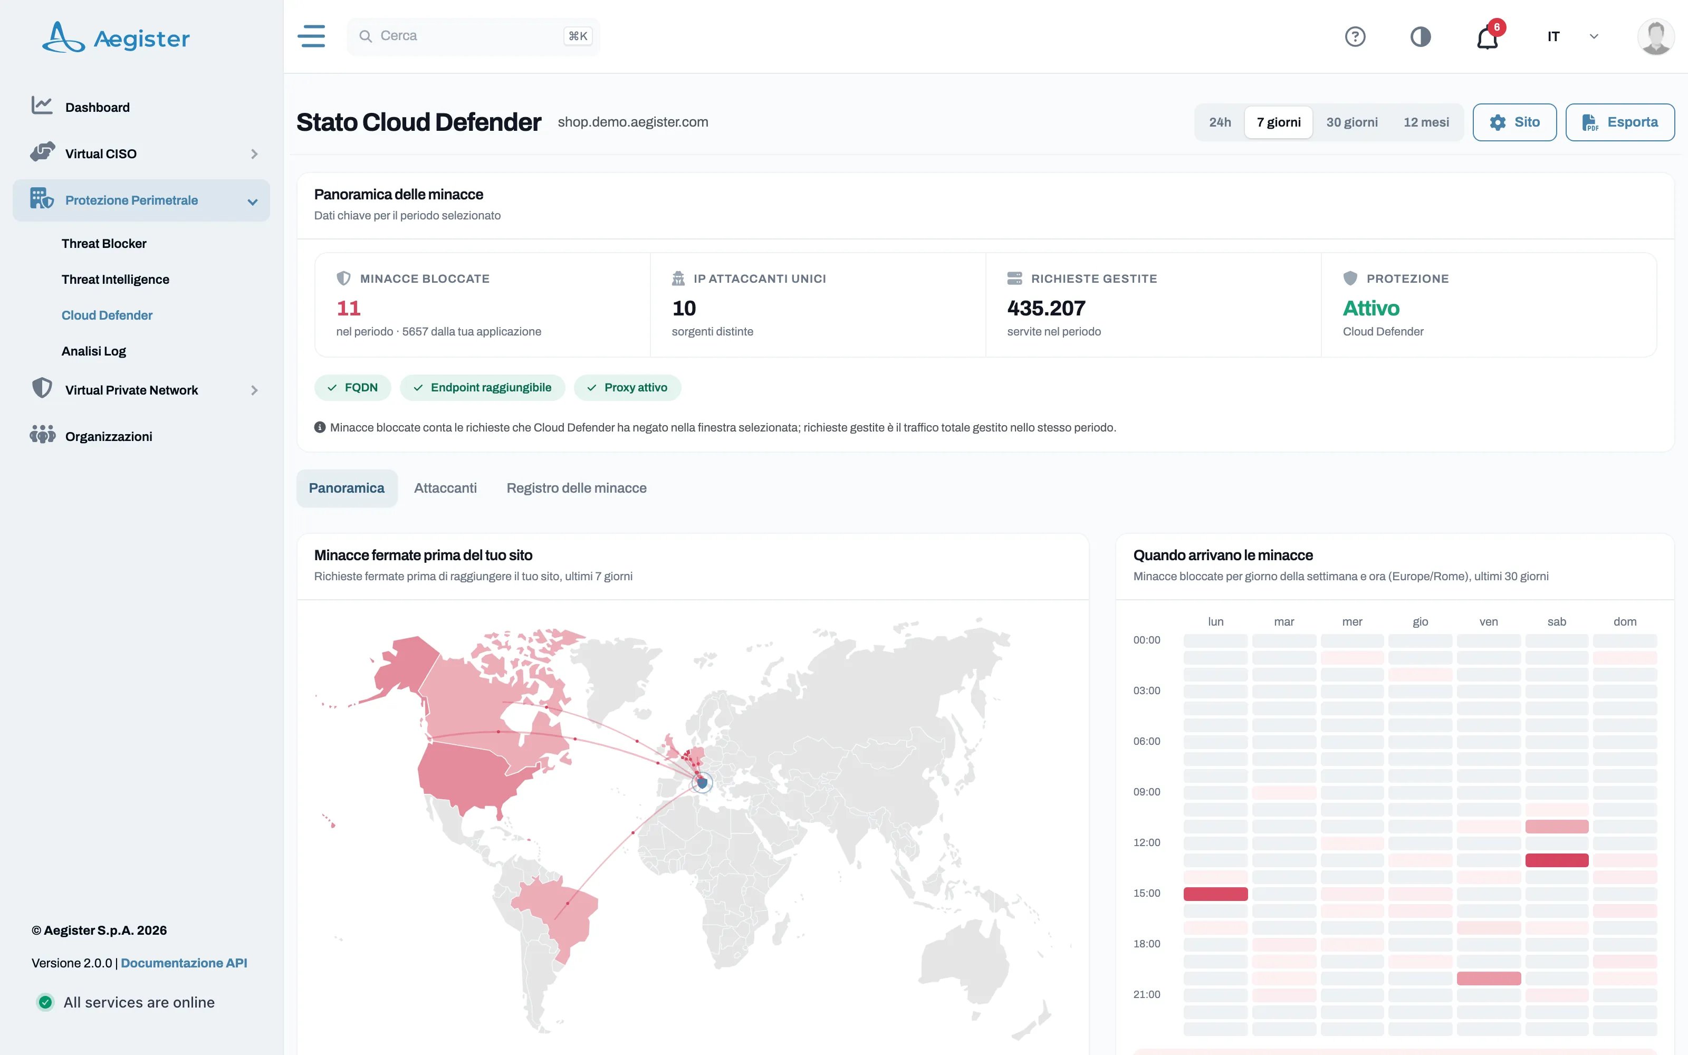This screenshot has height=1055, width=1688.
Task: Click the Dashboard chart icon
Action: (42, 106)
